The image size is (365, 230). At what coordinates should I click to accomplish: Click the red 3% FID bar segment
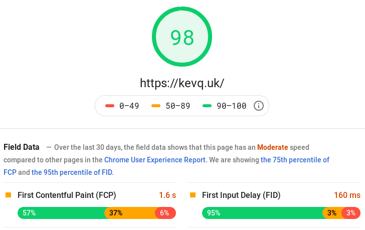tap(351, 213)
